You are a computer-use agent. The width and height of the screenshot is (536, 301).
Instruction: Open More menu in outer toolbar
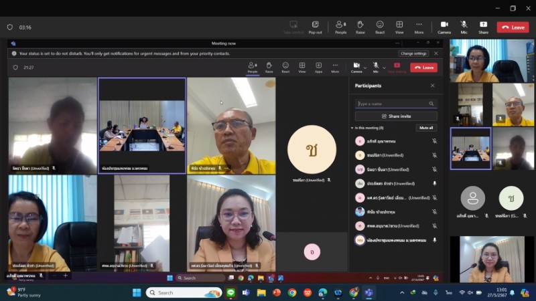(419, 27)
